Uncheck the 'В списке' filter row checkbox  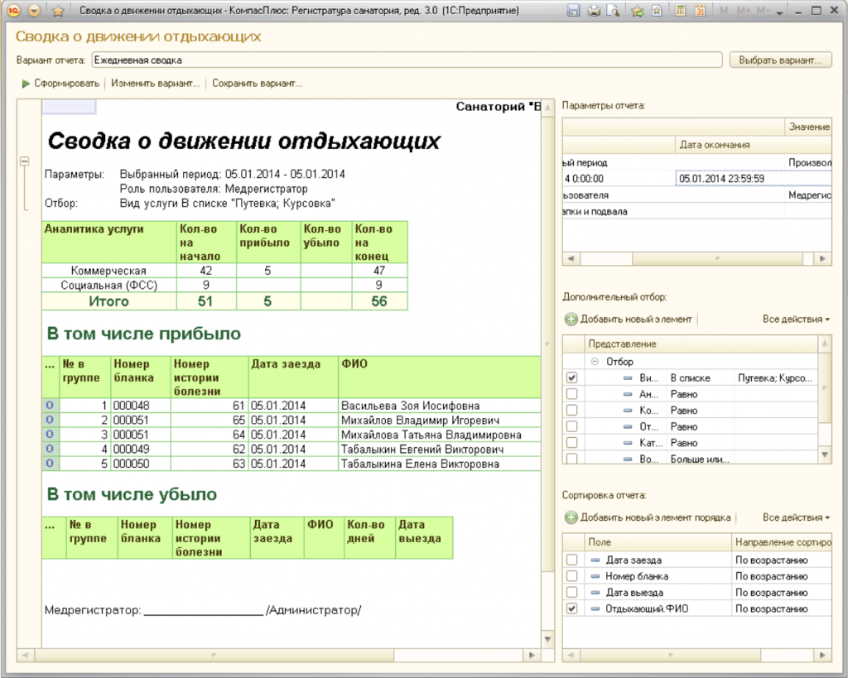click(571, 377)
